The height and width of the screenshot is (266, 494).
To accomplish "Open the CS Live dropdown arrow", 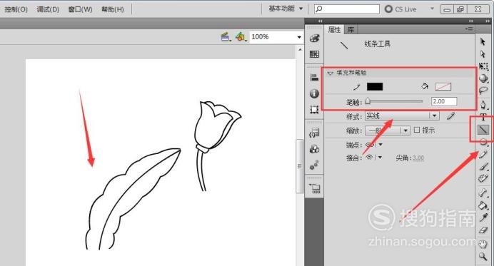I will [x=432, y=9].
